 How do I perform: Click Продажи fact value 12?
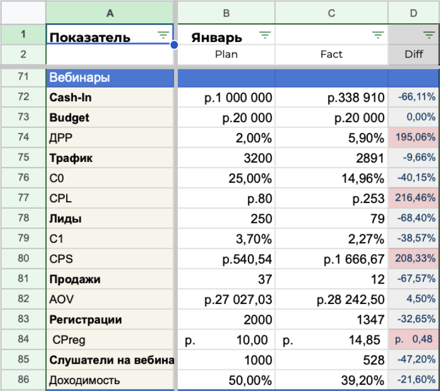pos(331,279)
